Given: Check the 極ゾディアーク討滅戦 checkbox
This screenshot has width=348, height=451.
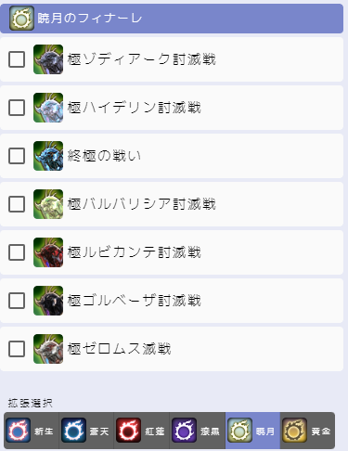Looking at the screenshot, I should click(17, 59).
